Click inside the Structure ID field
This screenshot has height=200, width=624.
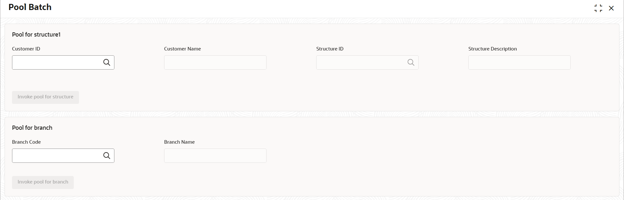click(x=361, y=62)
